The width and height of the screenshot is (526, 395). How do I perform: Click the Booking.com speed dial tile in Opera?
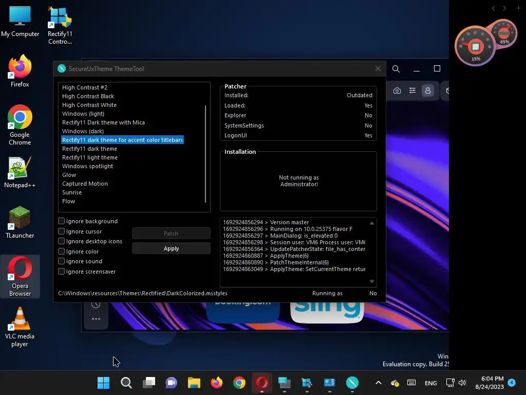(x=243, y=312)
